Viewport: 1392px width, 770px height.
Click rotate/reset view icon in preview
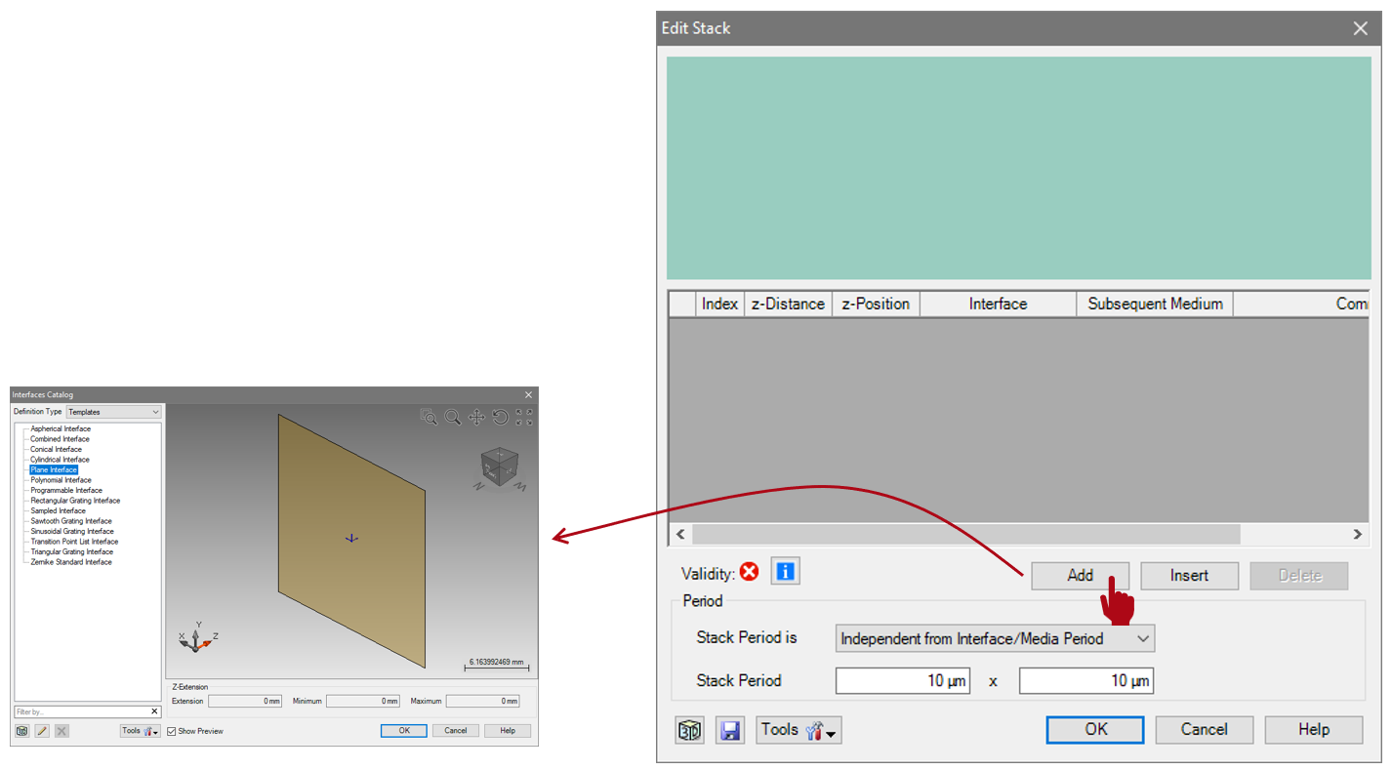[x=500, y=417]
